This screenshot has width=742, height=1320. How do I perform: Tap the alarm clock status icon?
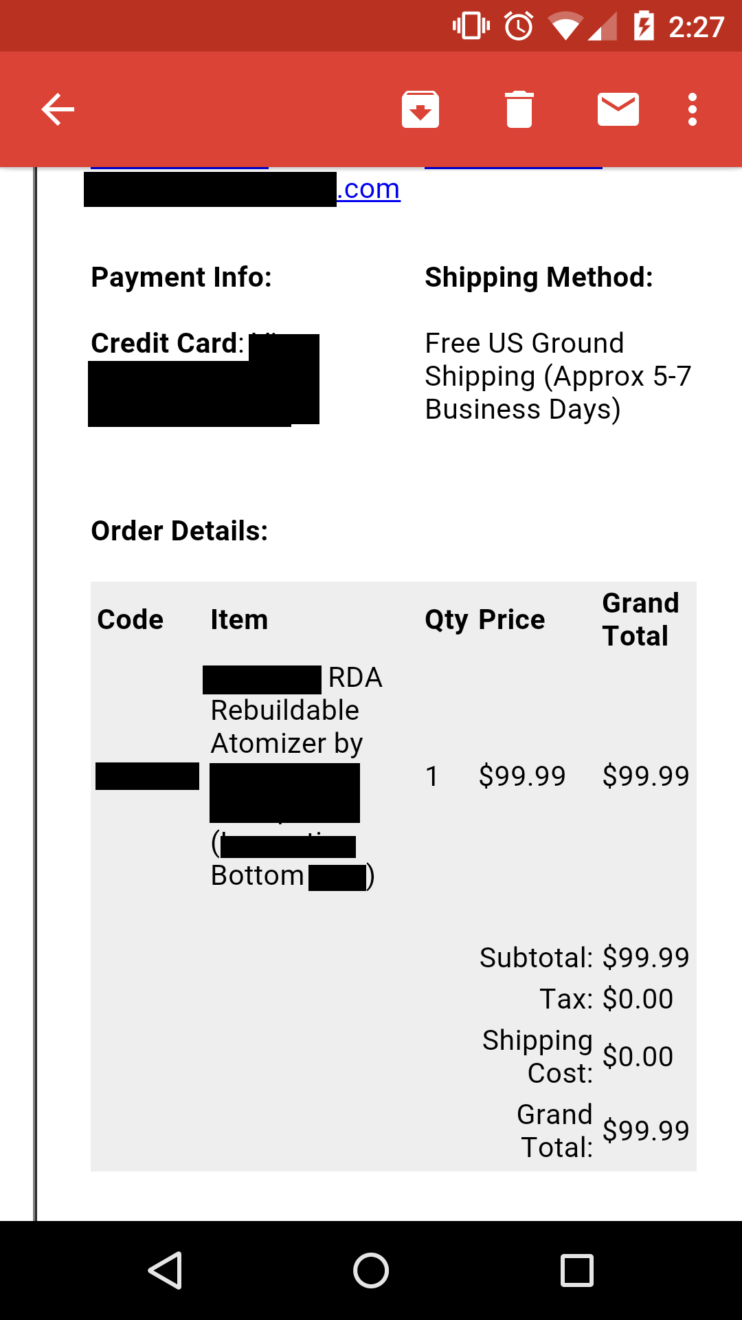click(519, 26)
